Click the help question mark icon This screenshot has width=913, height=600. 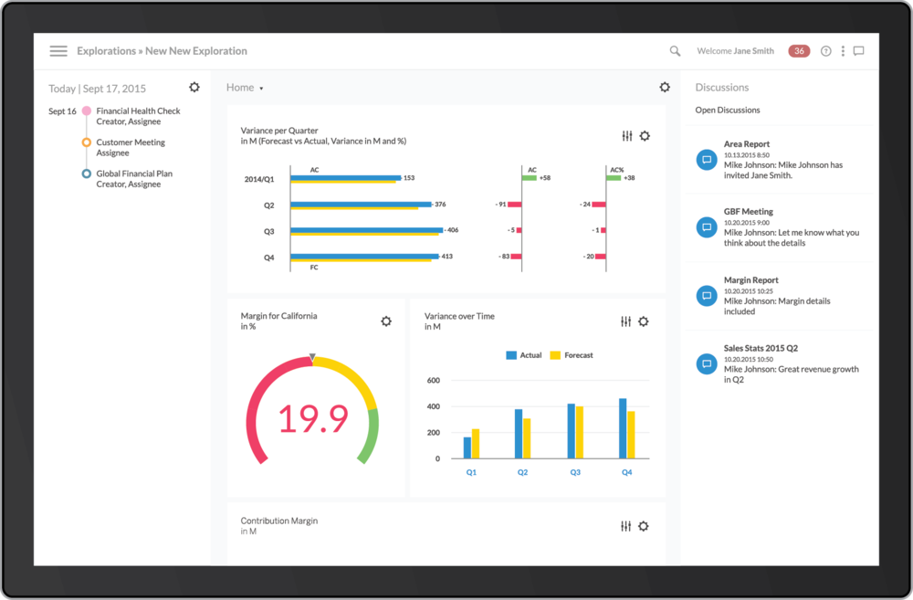[x=824, y=51]
